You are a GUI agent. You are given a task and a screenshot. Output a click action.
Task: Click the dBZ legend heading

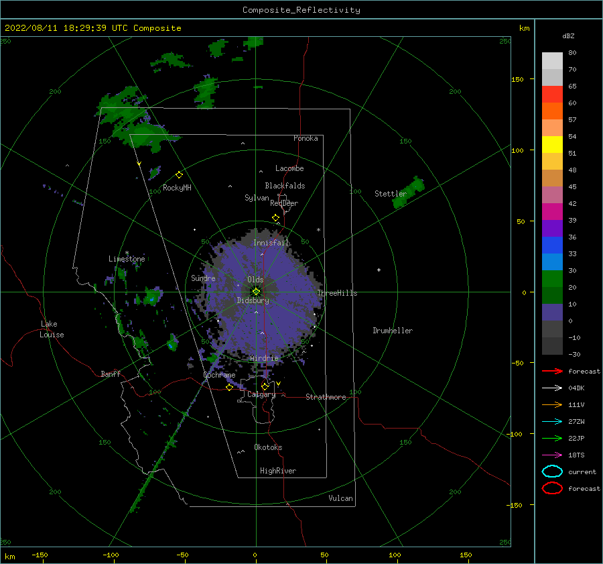pyautogui.click(x=568, y=36)
